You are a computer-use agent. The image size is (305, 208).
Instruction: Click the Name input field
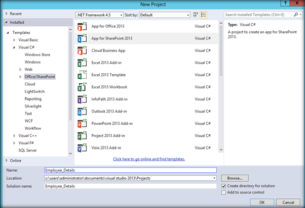tap(130, 170)
